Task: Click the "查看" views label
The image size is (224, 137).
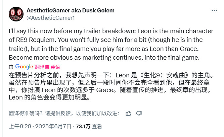Action: pyautogui.click(x=97, y=126)
